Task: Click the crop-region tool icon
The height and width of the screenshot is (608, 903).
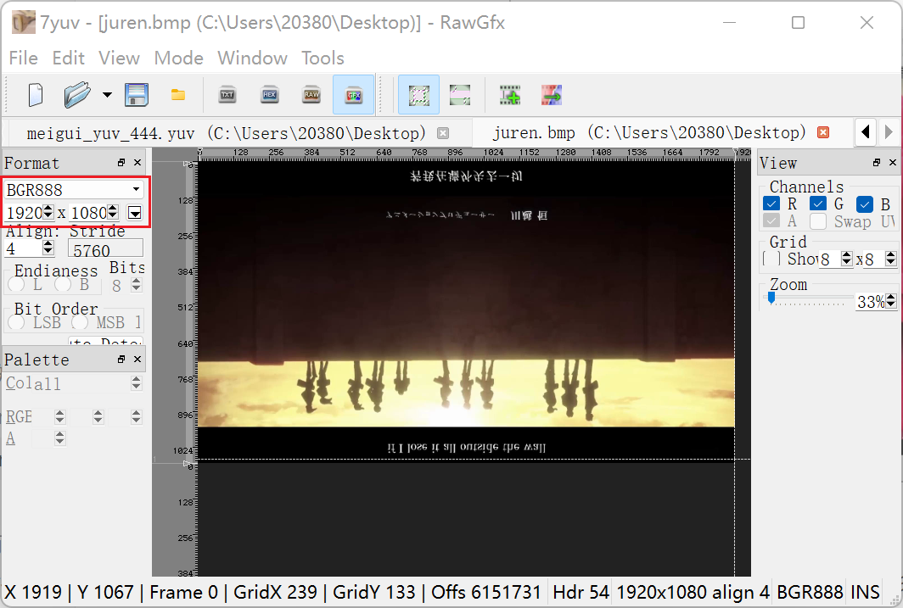Action: pyautogui.click(x=460, y=95)
